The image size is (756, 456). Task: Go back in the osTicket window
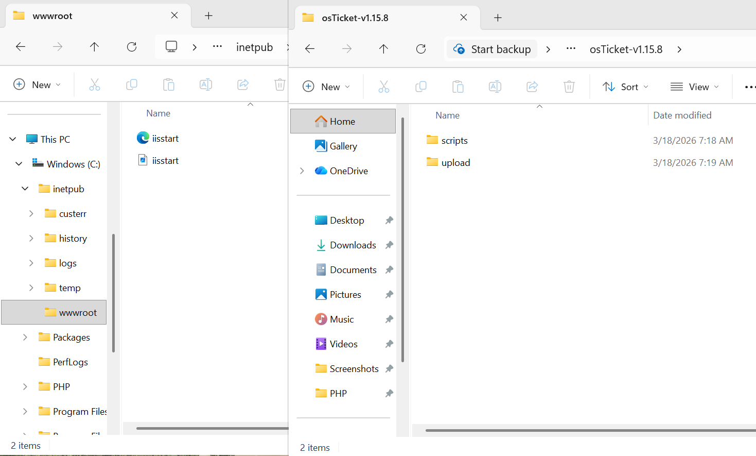pyautogui.click(x=310, y=49)
